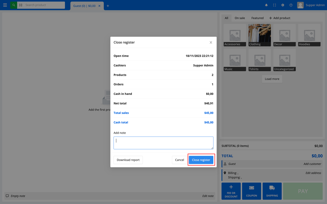
Task: Switch to the Featured tab
Action: (258, 18)
